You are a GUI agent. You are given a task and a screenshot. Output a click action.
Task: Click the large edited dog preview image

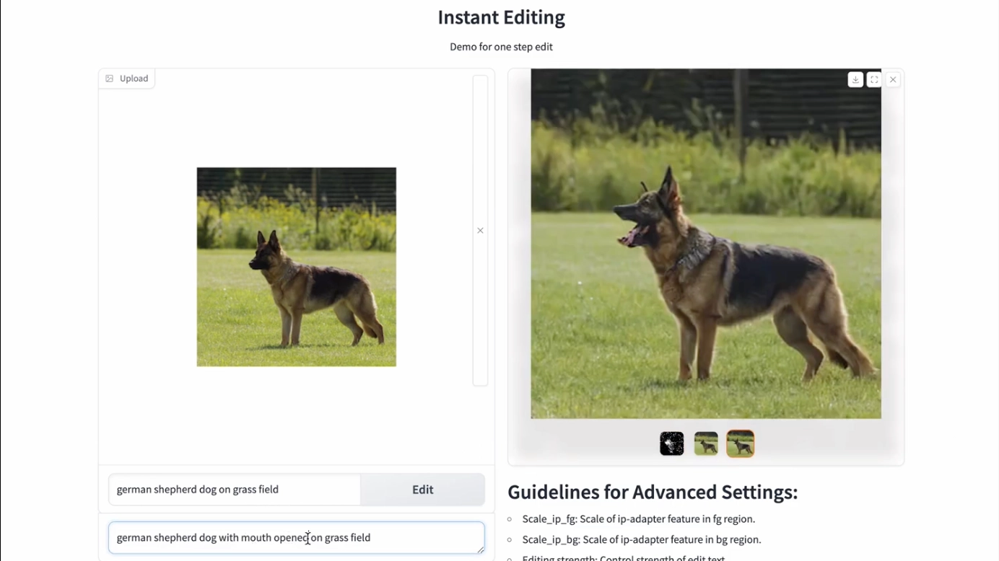706,244
